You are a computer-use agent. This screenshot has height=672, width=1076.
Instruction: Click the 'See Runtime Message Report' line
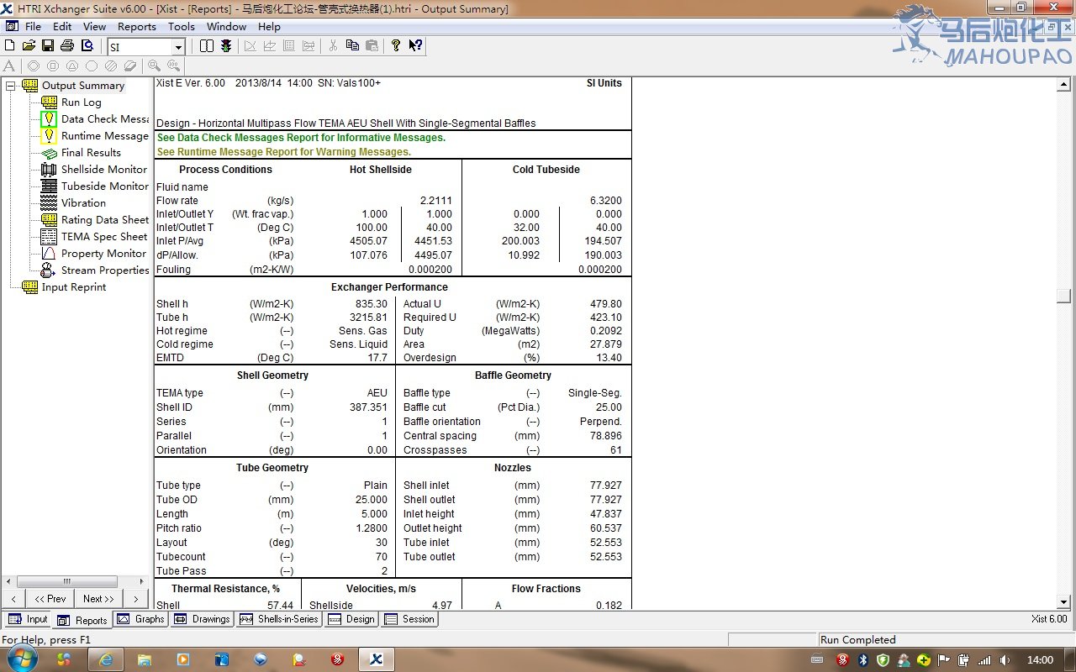coord(284,152)
